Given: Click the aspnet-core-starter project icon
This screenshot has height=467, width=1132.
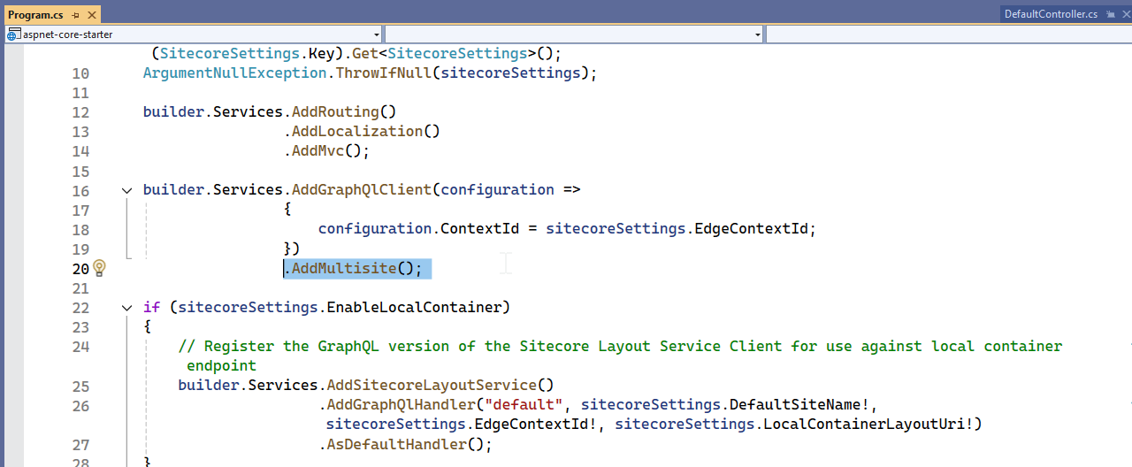Looking at the screenshot, I should (13, 34).
